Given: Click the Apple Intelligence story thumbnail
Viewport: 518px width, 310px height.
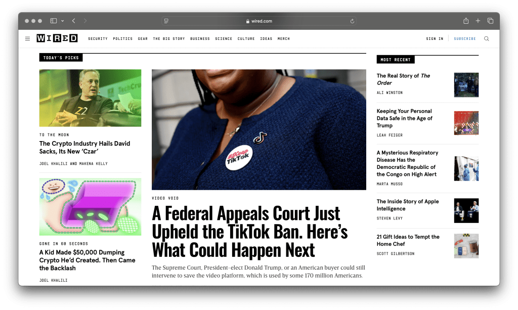Looking at the screenshot, I should (x=466, y=211).
